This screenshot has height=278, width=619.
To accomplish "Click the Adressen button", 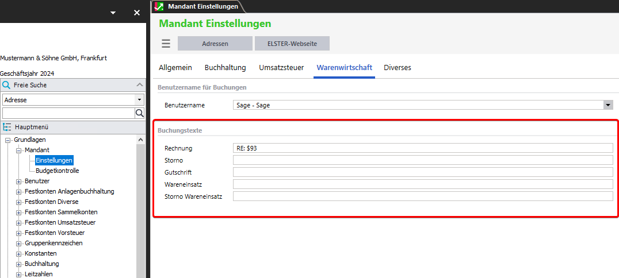I will [215, 44].
